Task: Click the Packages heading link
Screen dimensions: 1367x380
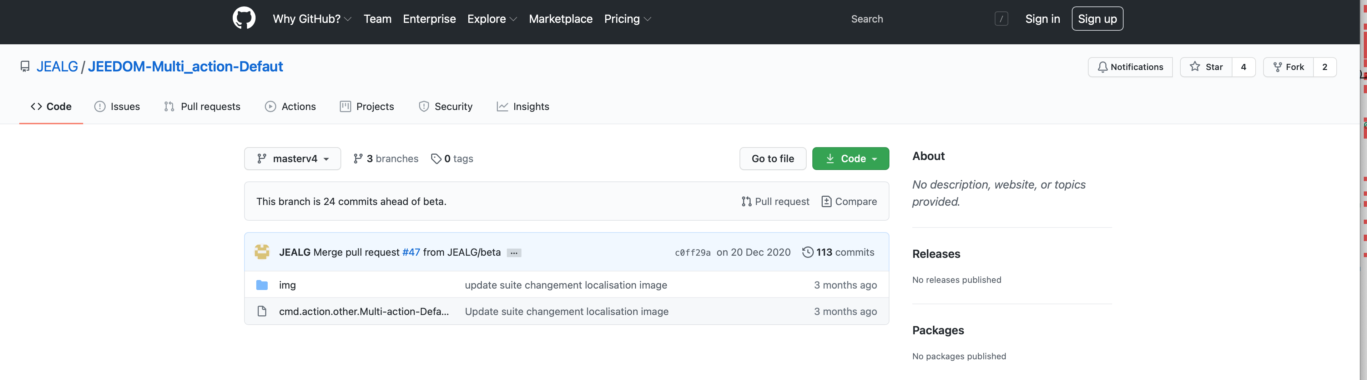Action: click(938, 330)
